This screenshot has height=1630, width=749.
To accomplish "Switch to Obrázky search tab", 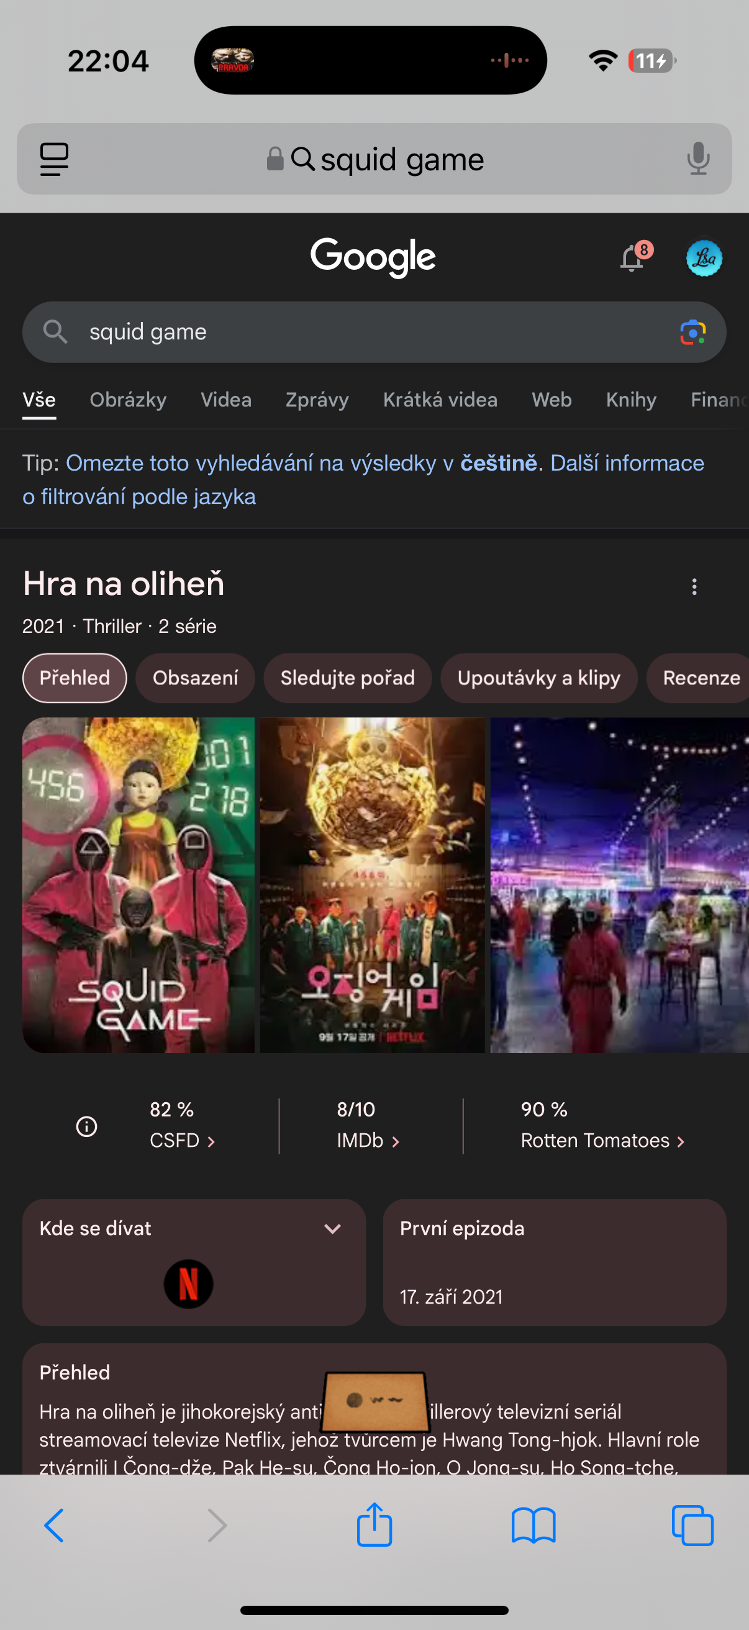I will click(x=129, y=400).
